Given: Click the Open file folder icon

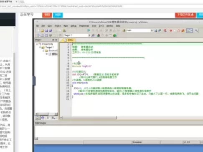Looking at the screenshot, I should [x=42, y=30].
